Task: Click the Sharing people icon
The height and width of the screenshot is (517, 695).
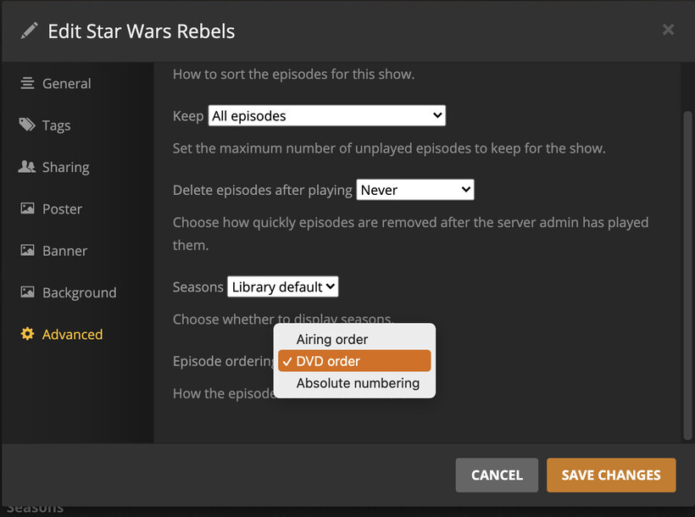Action: click(x=27, y=167)
